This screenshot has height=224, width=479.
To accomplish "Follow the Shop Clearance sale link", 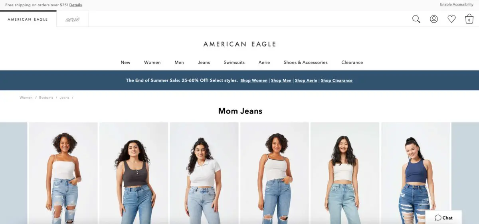I will (336, 80).
